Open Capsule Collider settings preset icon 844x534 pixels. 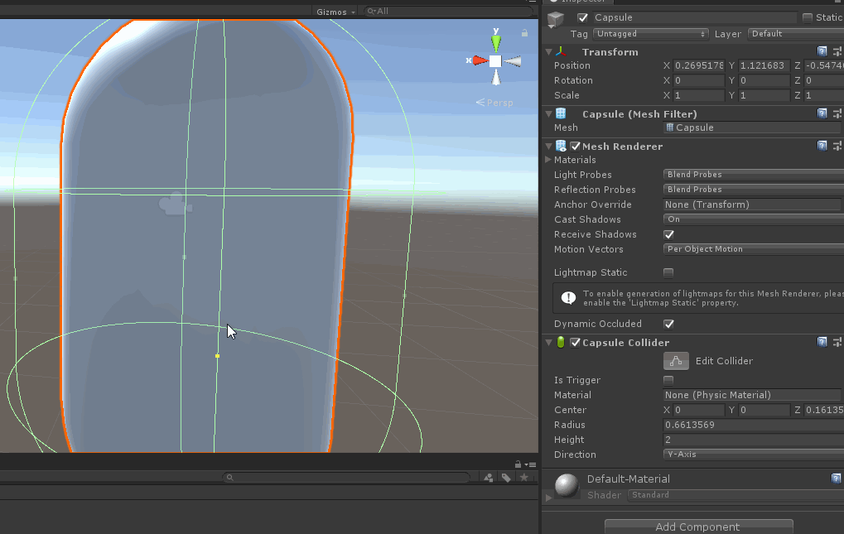(838, 342)
